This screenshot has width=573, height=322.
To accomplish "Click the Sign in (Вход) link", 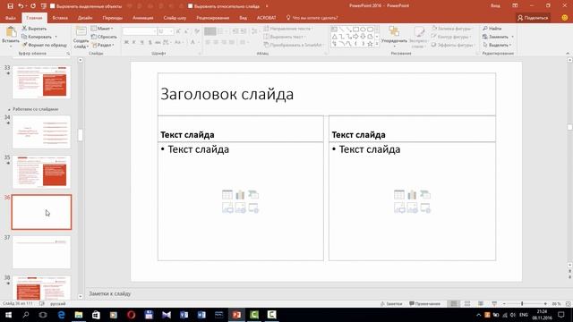I will coord(495,6).
